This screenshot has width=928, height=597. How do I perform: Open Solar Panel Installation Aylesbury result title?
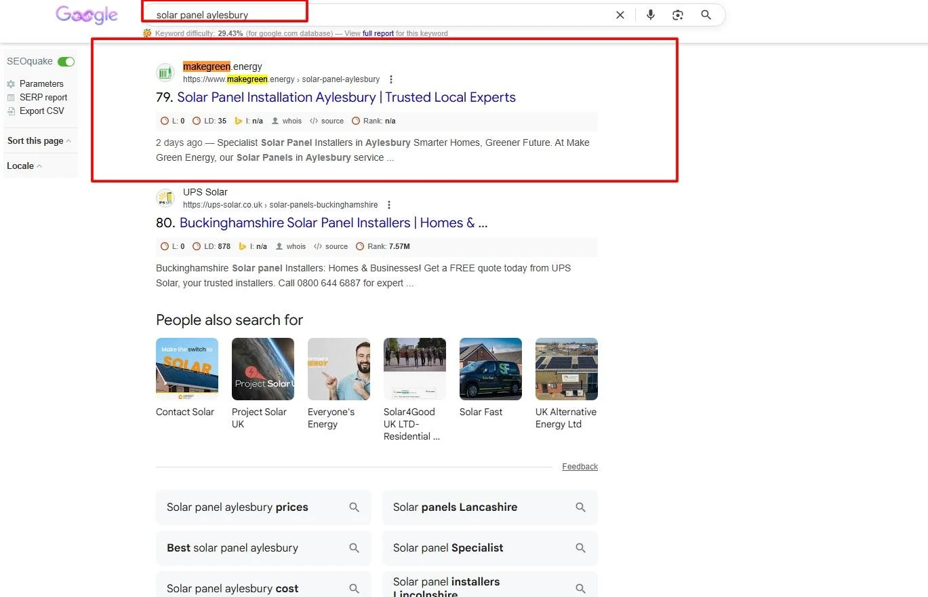[346, 97]
